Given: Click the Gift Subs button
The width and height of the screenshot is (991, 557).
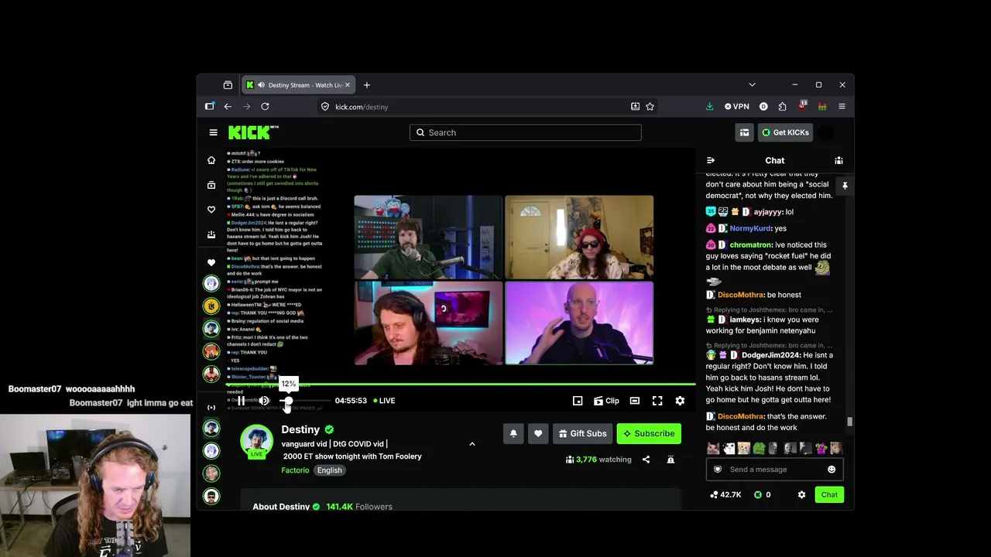Looking at the screenshot, I should (x=583, y=433).
